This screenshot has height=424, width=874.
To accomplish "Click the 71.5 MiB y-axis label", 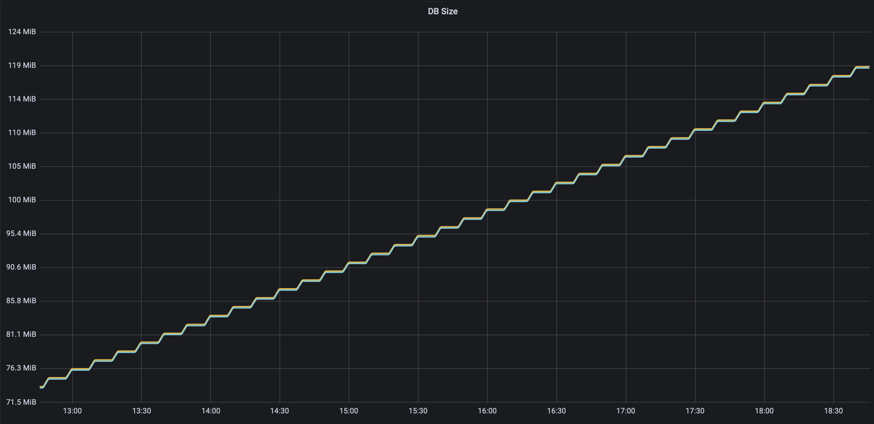I will click(x=21, y=402).
